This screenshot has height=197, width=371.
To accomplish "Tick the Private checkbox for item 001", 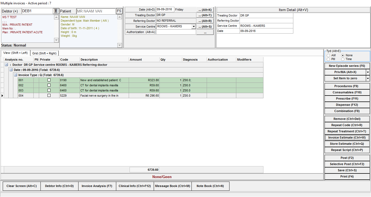I will pyautogui.click(x=49, y=80).
